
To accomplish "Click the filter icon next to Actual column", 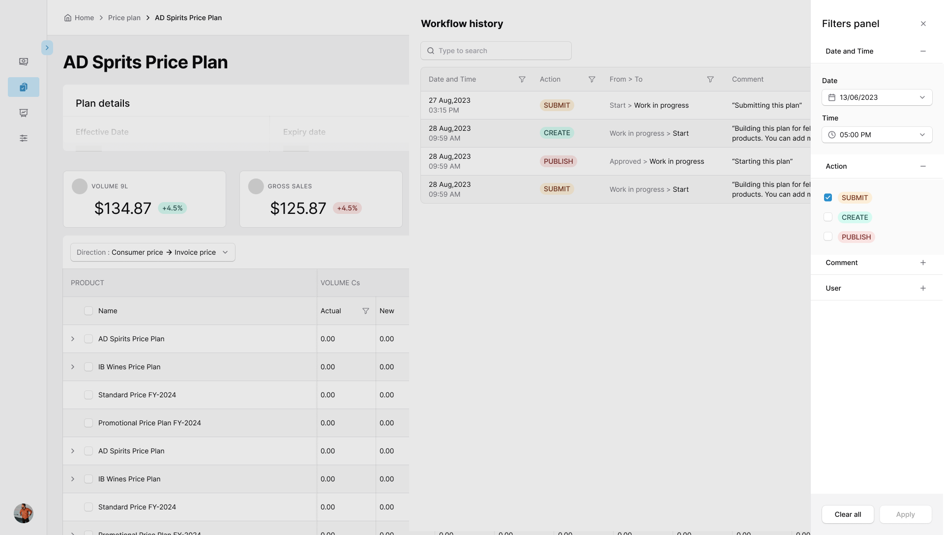I will pos(366,311).
